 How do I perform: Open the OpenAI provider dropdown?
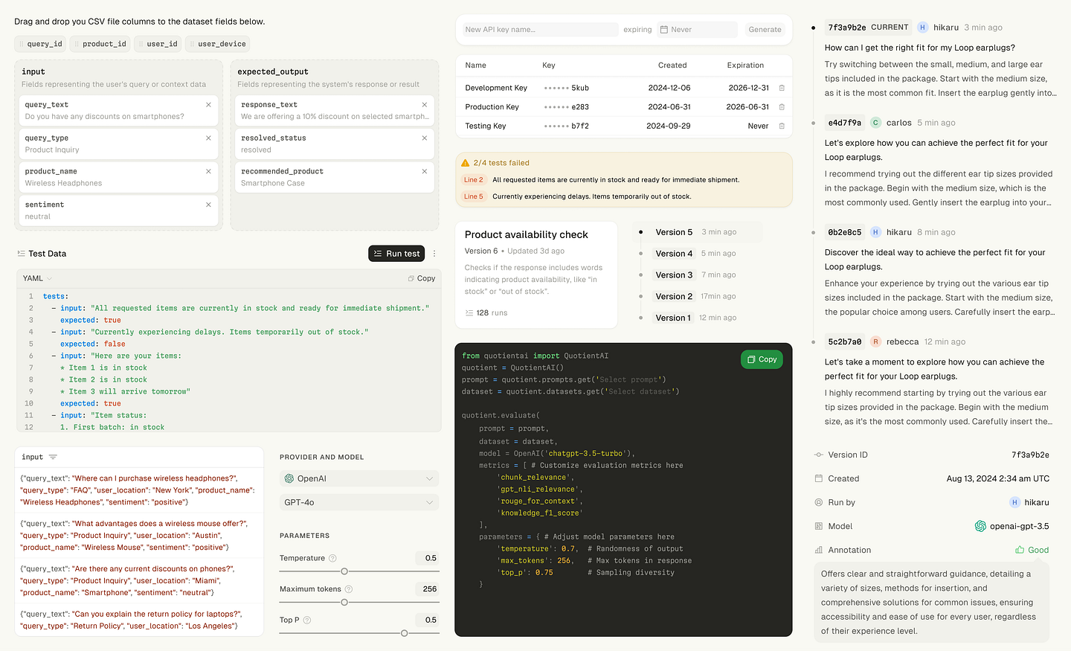(359, 478)
